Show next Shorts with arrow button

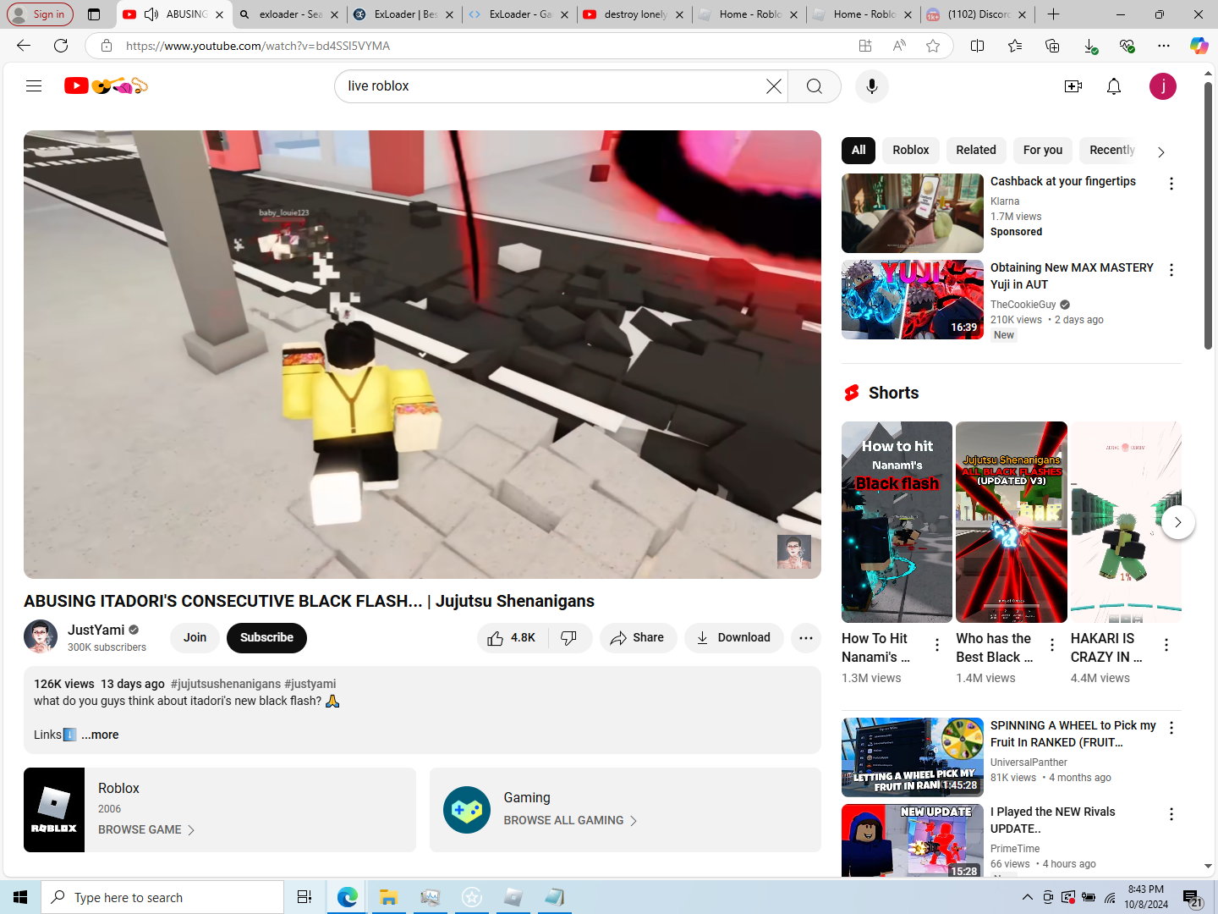click(x=1177, y=522)
